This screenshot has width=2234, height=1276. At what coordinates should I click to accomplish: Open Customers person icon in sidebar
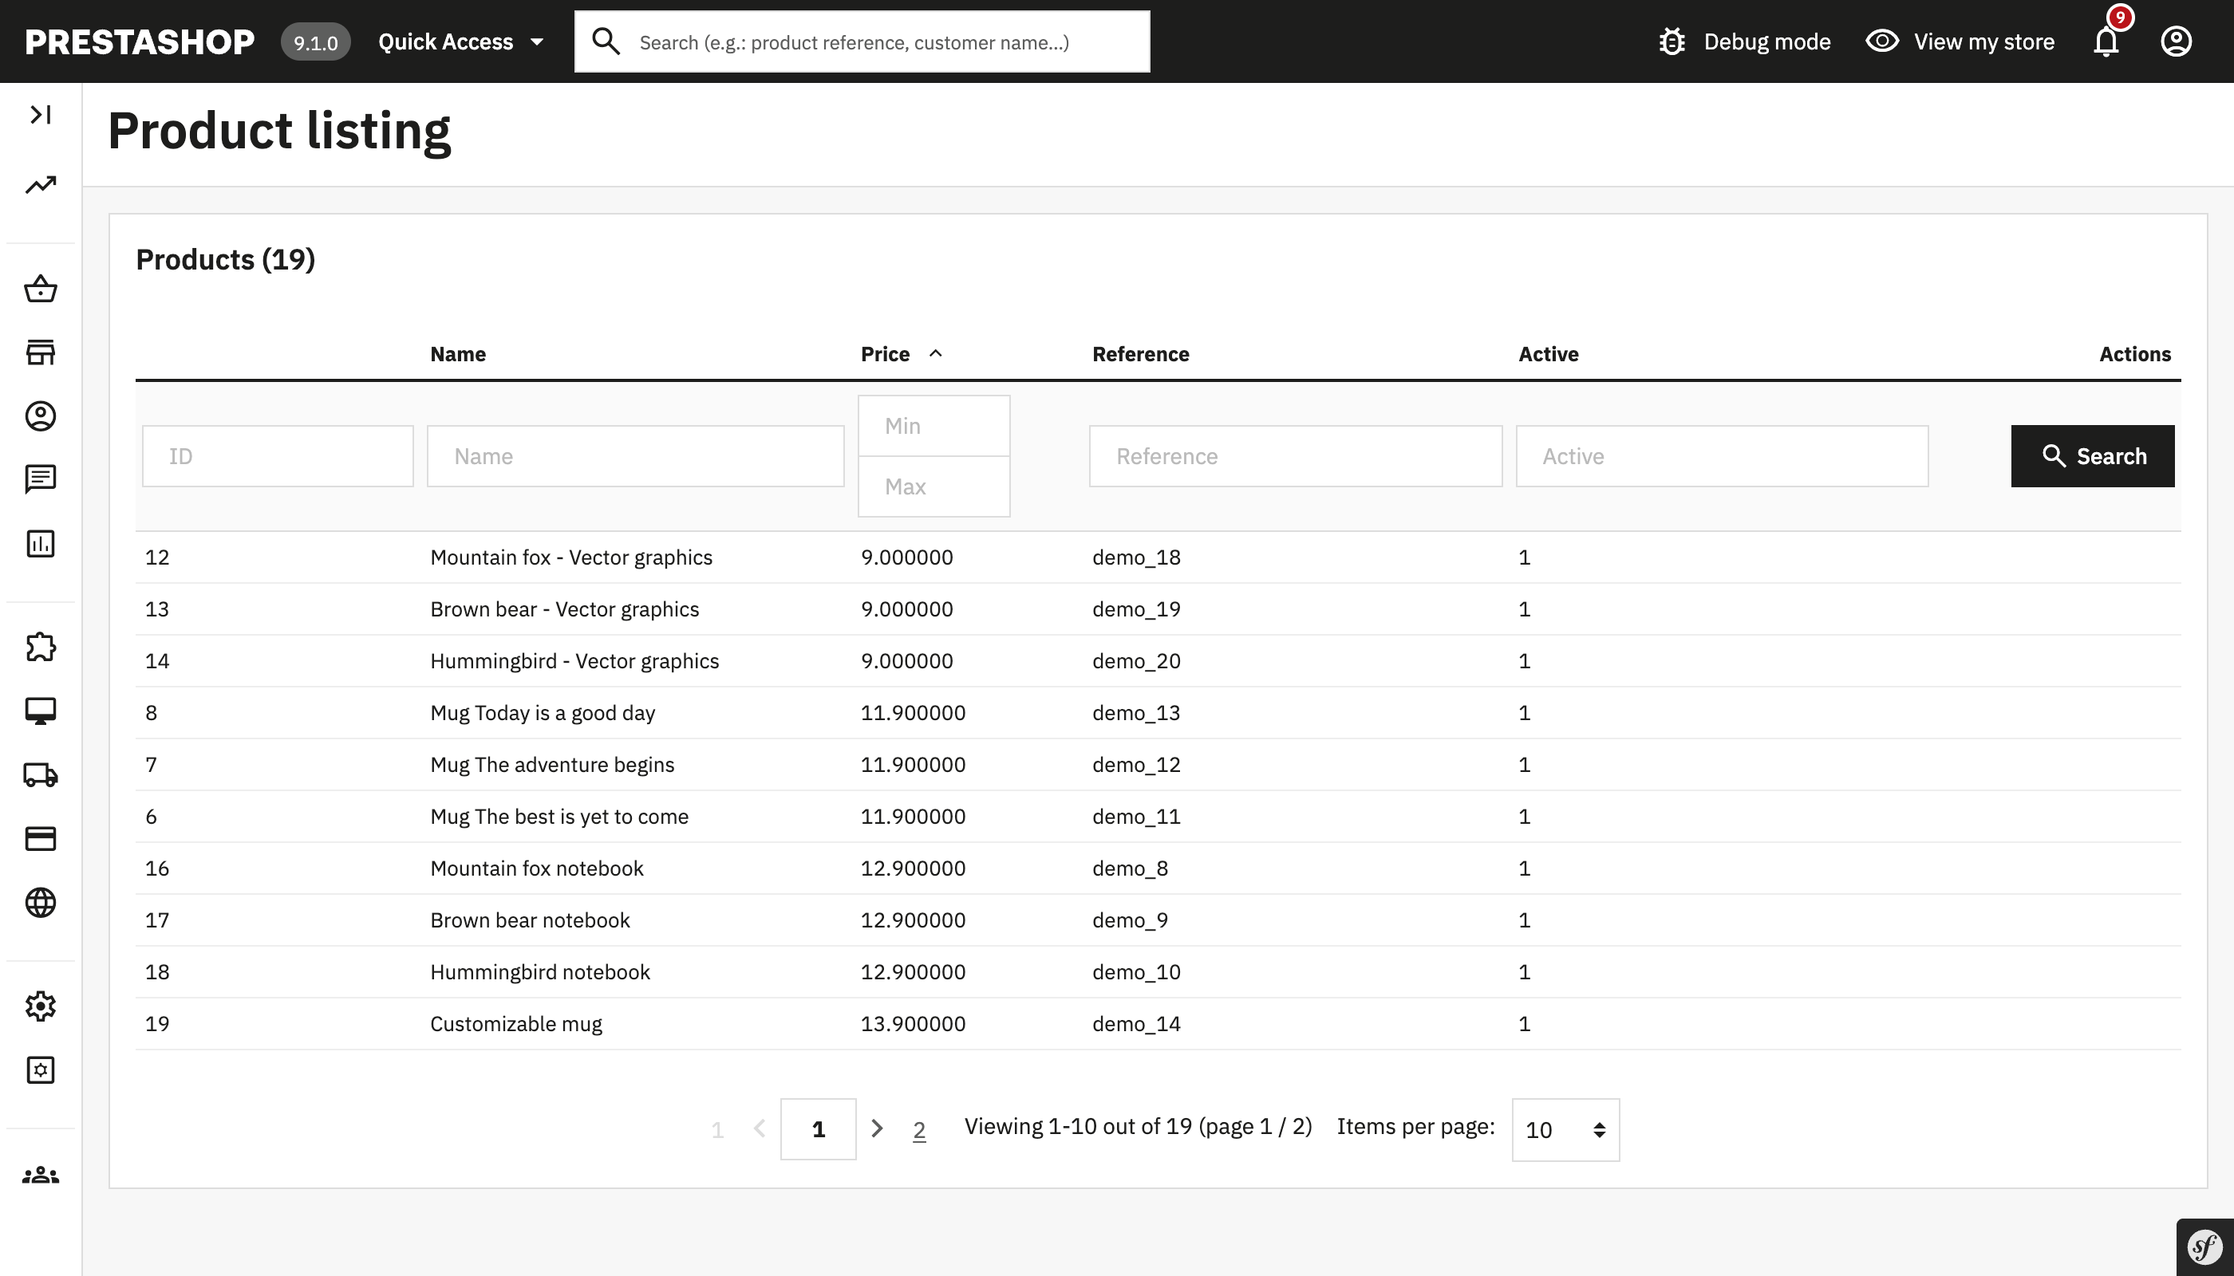point(41,415)
